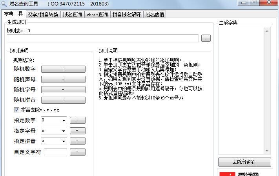Add a 随机拼音 rule with plus button
Viewport: 279px width, 176px height.
point(63,100)
